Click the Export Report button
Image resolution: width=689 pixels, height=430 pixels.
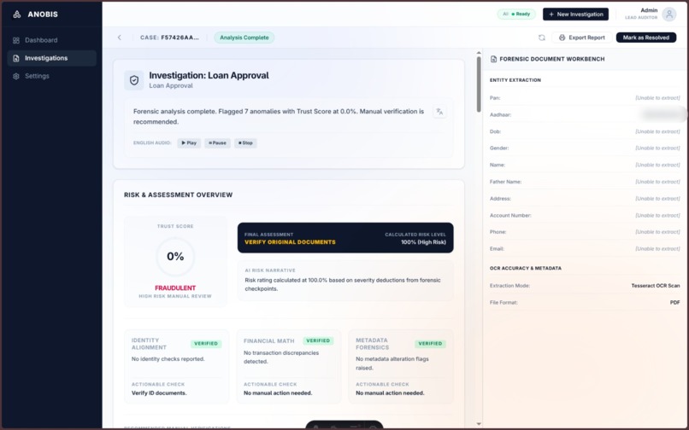tap(582, 38)
